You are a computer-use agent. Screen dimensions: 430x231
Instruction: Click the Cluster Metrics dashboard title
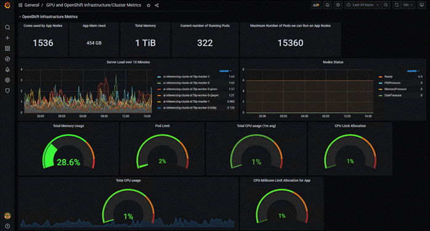94,5
